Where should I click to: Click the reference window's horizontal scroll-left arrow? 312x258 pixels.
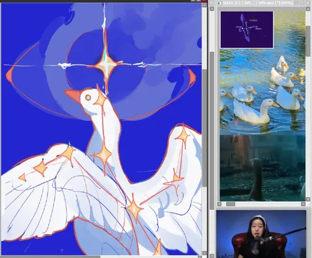(219, 204)
